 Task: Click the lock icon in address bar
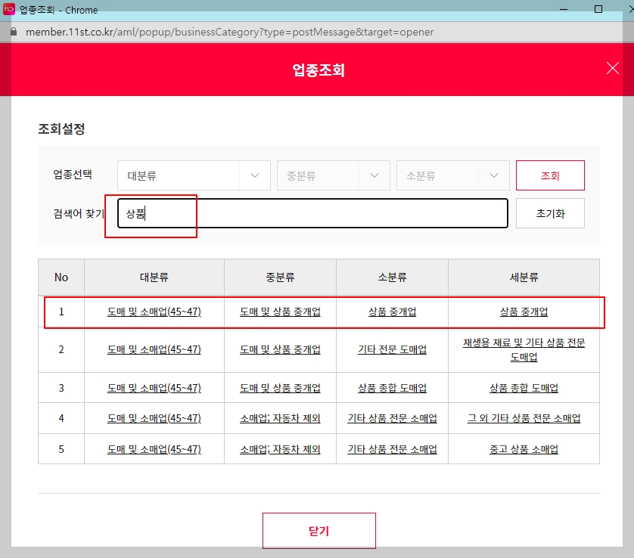tap(14, 32)
